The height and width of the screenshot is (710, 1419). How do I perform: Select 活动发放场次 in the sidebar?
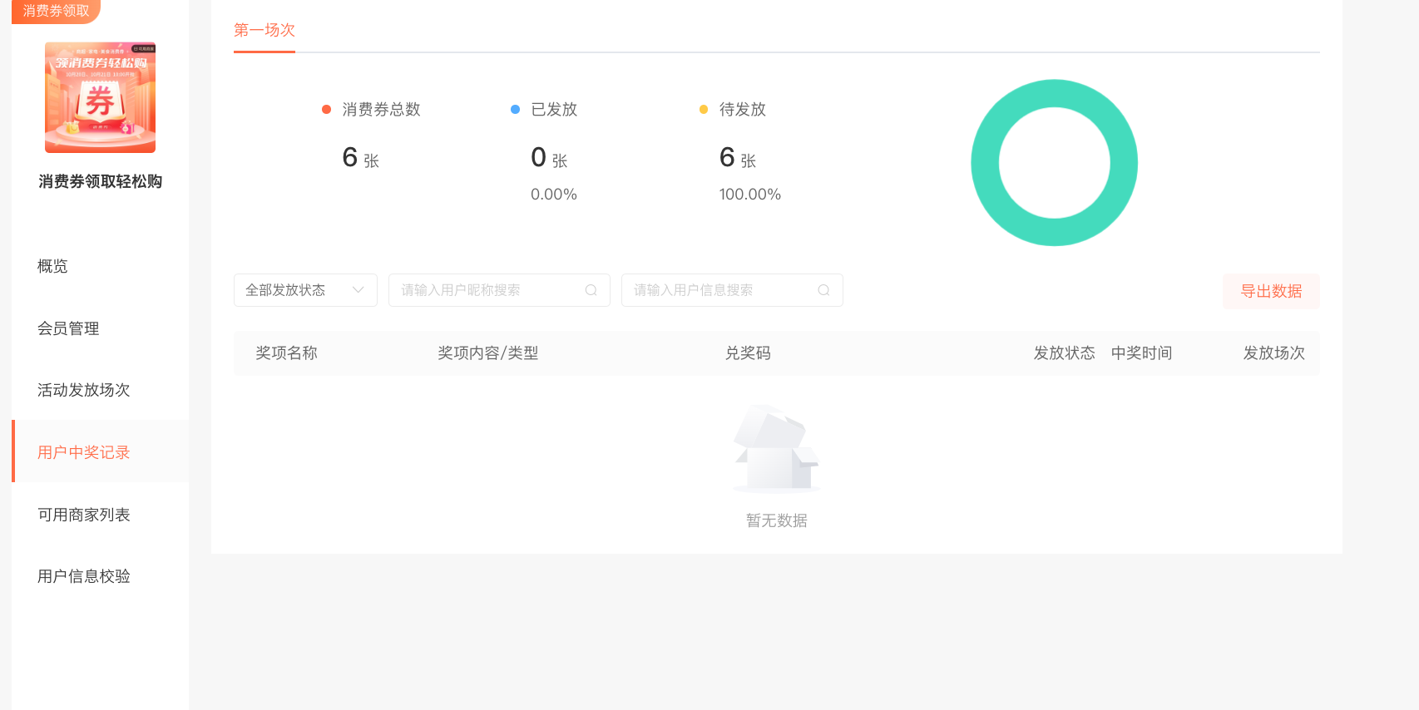pyautogui.click(x=83, y=390)
